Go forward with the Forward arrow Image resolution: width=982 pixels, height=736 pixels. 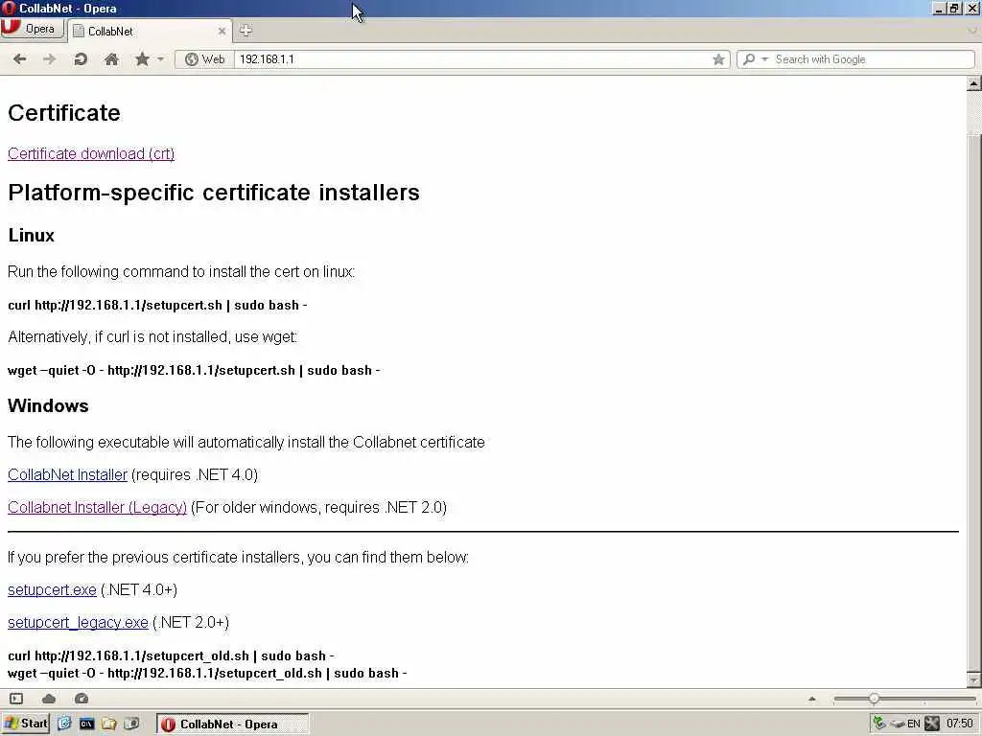(50, 59)
